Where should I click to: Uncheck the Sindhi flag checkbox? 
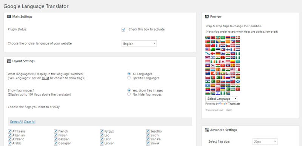(148, 135)
